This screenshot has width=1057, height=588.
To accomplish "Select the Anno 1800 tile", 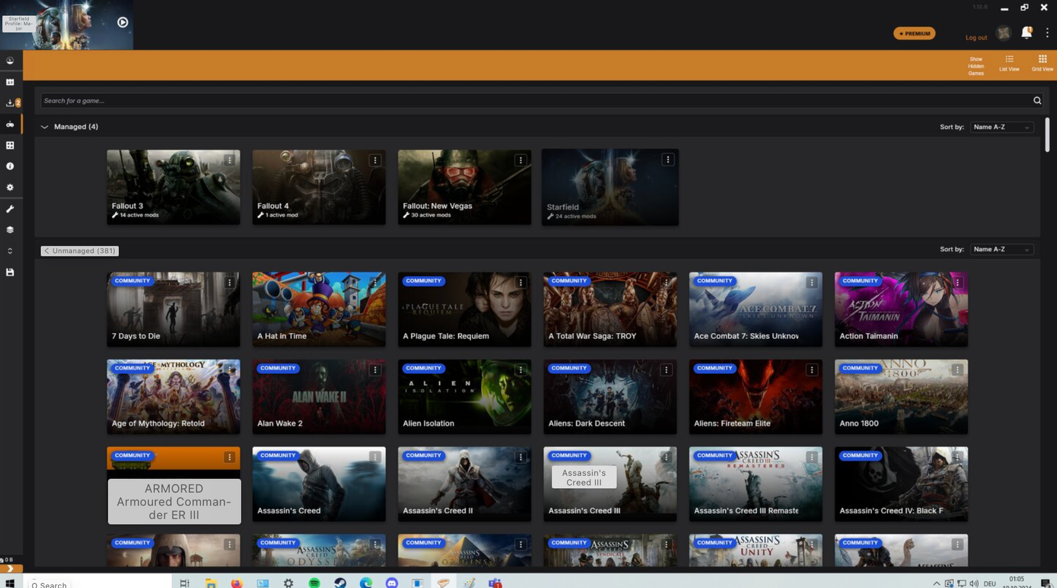I will [x=901, y=396].
